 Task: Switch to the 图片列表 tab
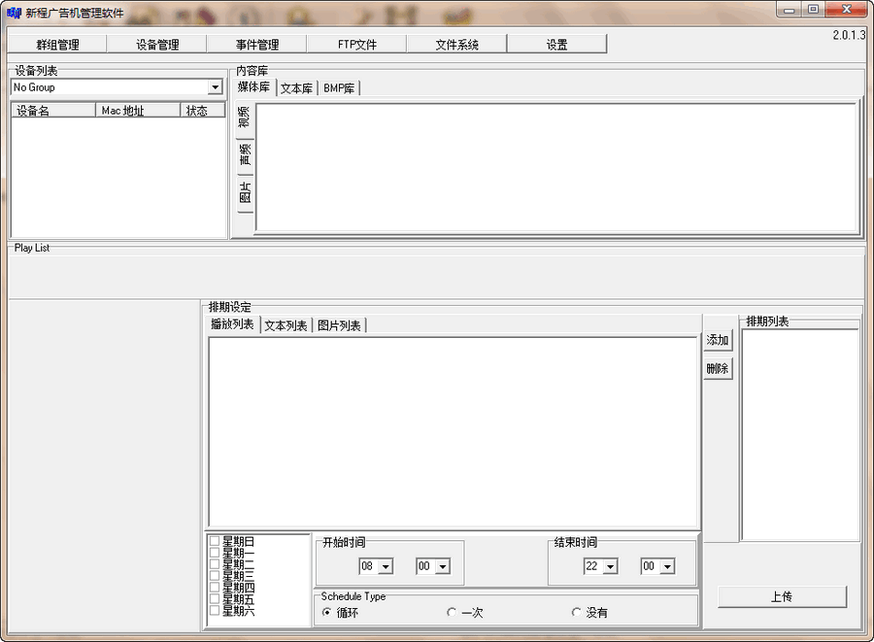click(x=339, y=325)
